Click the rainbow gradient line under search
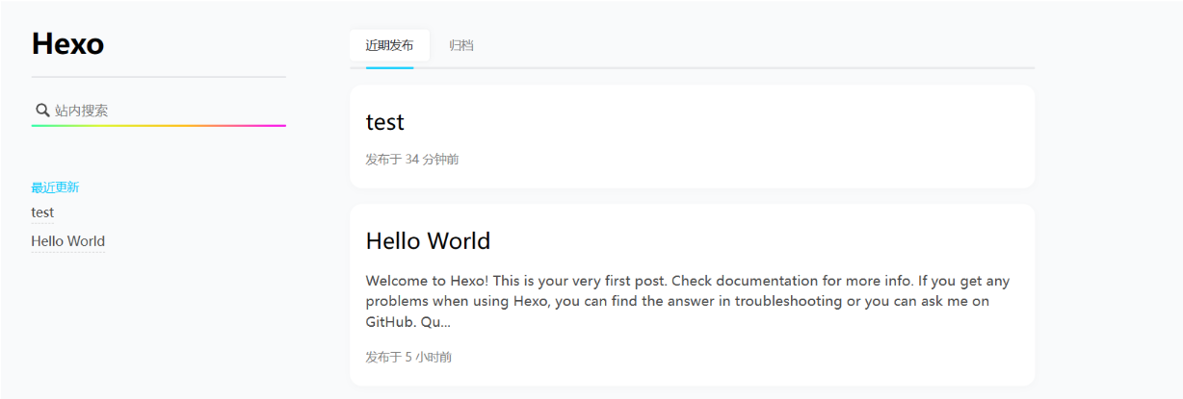Viewport: 1183px width, 399px height. pos(158,126)
